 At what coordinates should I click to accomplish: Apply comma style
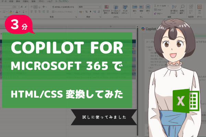pos(91,12)
